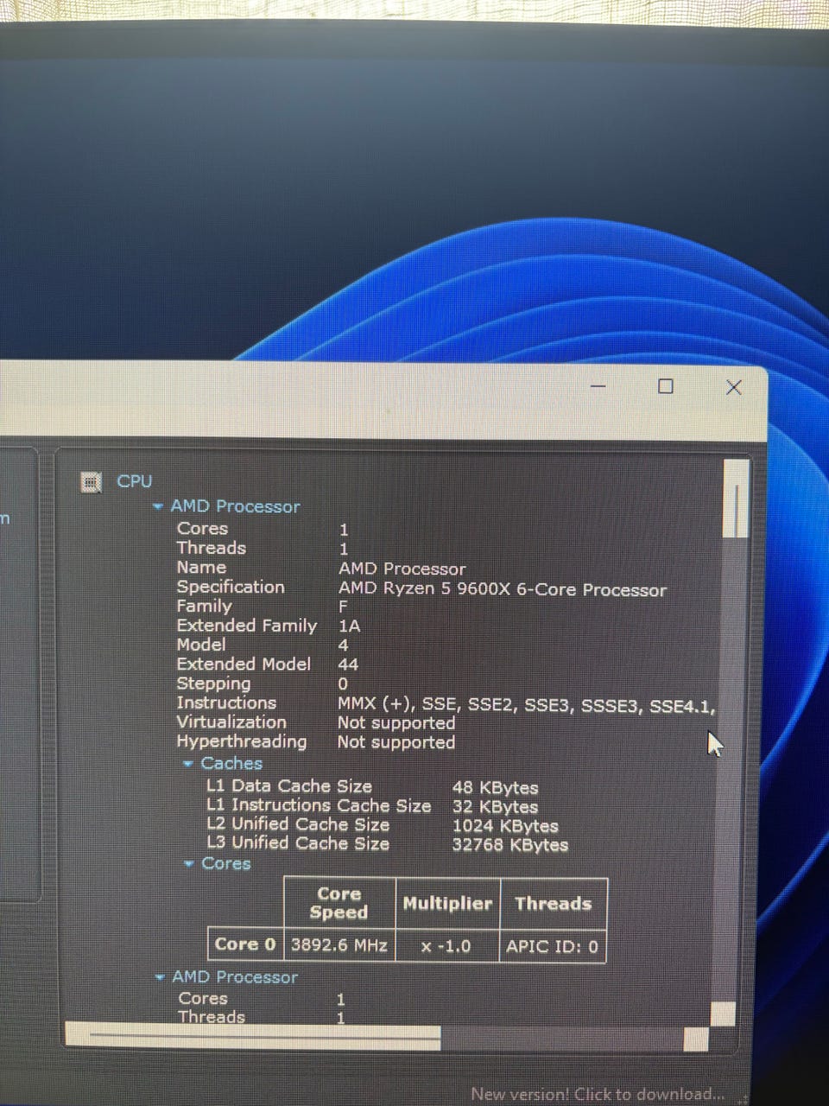Minimize the application window
This screenshot has height=1106, width=829.
(x=598, y=386)
